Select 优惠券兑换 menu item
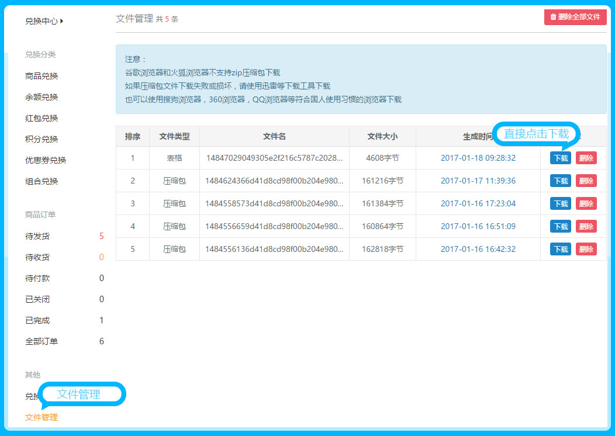615x436 pixels. pos(46,160)
